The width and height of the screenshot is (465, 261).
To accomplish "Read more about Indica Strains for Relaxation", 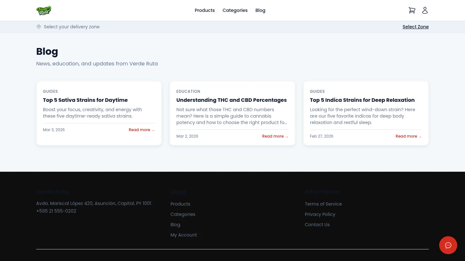I will click(408, 136).
